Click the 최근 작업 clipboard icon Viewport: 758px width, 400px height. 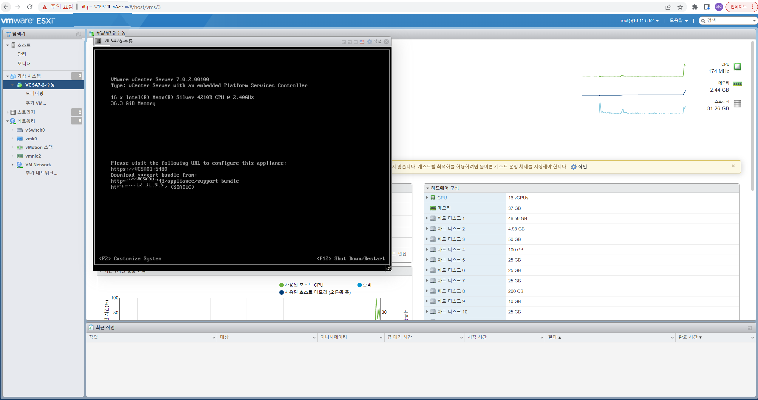click(91, 327)
